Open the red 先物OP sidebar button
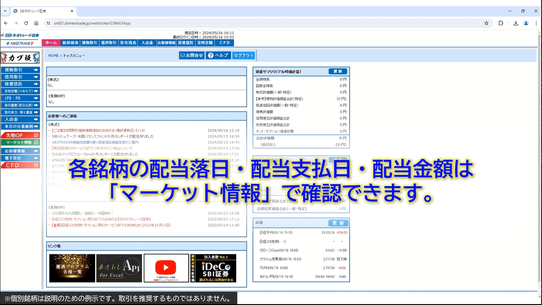The image size is (542, 305). click(20, 135)
